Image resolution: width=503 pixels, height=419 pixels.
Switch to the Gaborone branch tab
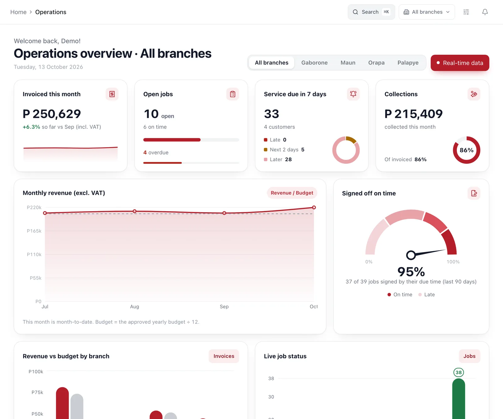coord(314,63)
